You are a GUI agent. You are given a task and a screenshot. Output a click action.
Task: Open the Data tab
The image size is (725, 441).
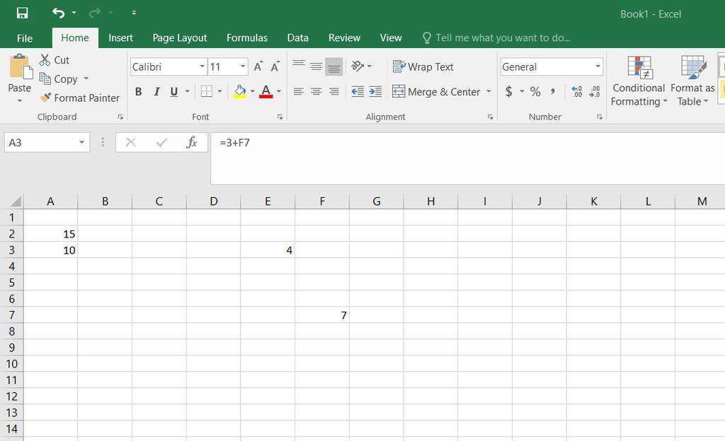point(298,38)
